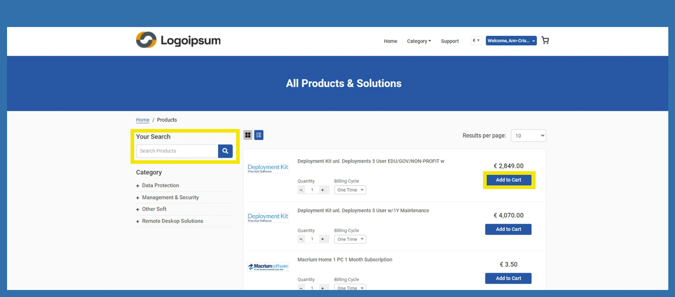Screen dimensions: 675x297
Task: Go to Support in top navigation
Action: click(450, 41)
